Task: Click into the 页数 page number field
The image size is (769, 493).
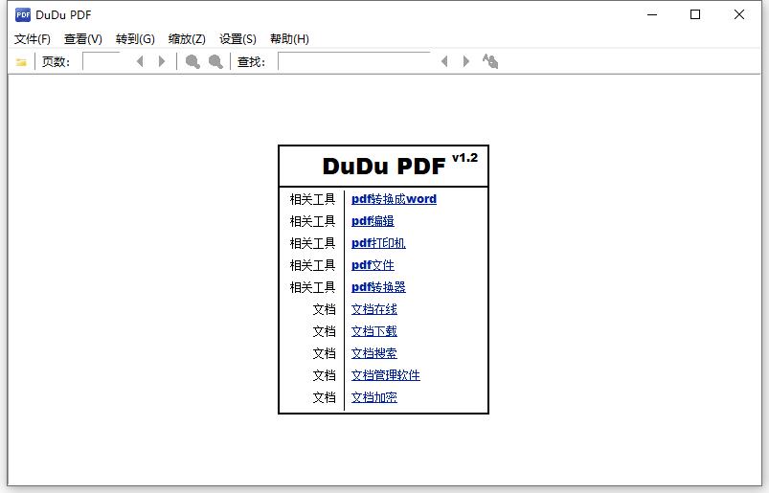Action: pyautogui.click(x=101, y=62)
